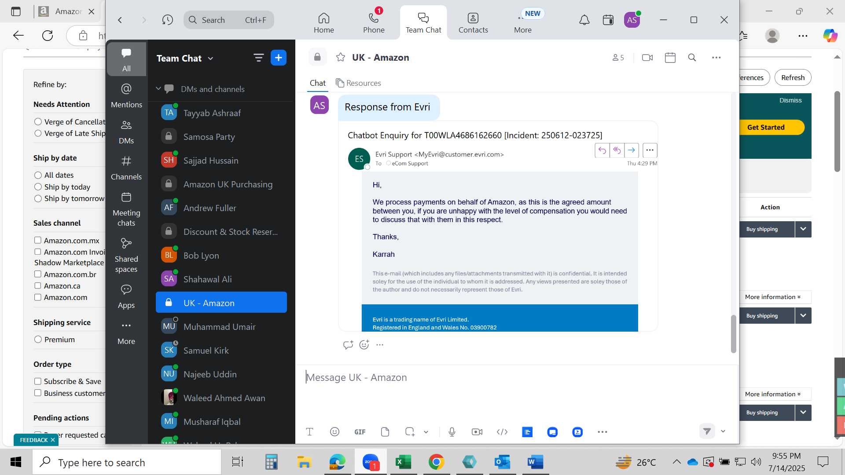Click reply all on the Evri email

click(617, 150)
